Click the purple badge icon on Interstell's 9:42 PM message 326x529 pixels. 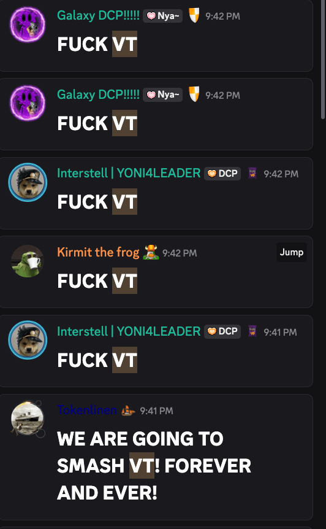click(x=252, y=174)
